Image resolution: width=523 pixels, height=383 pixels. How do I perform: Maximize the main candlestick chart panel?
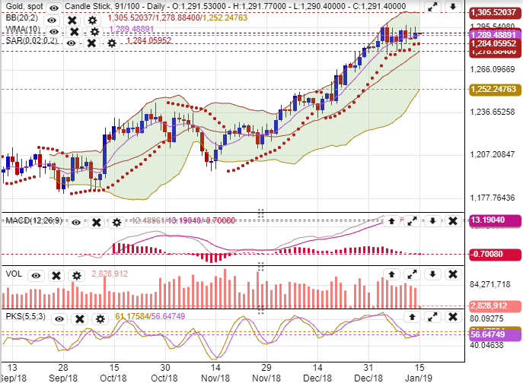pos(432,7)
